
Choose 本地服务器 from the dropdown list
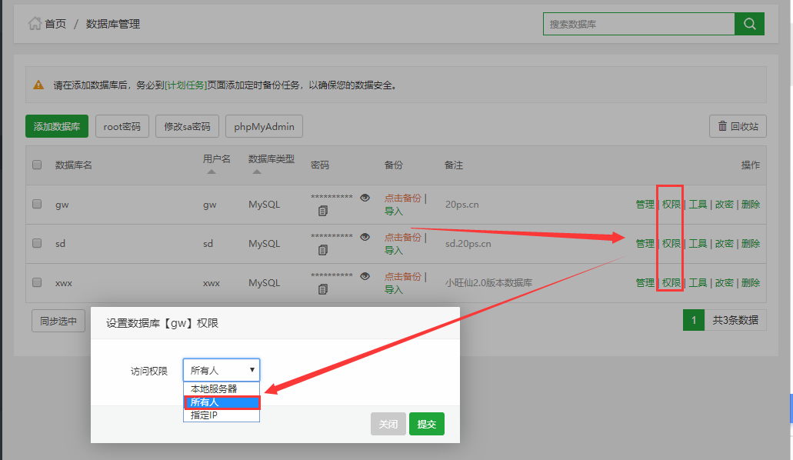pyautogui.click(x=222, y=388)
